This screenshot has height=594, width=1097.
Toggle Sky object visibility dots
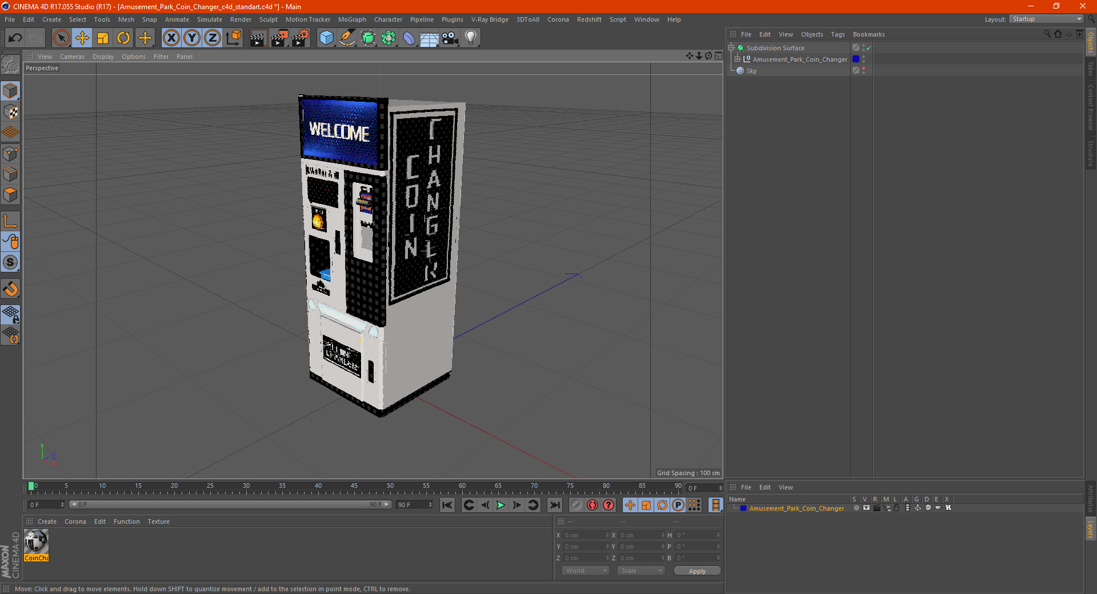(x=863, y=70)
